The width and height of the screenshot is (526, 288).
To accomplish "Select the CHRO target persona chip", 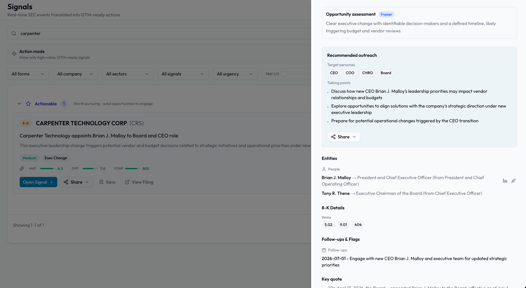I will 367,73.
